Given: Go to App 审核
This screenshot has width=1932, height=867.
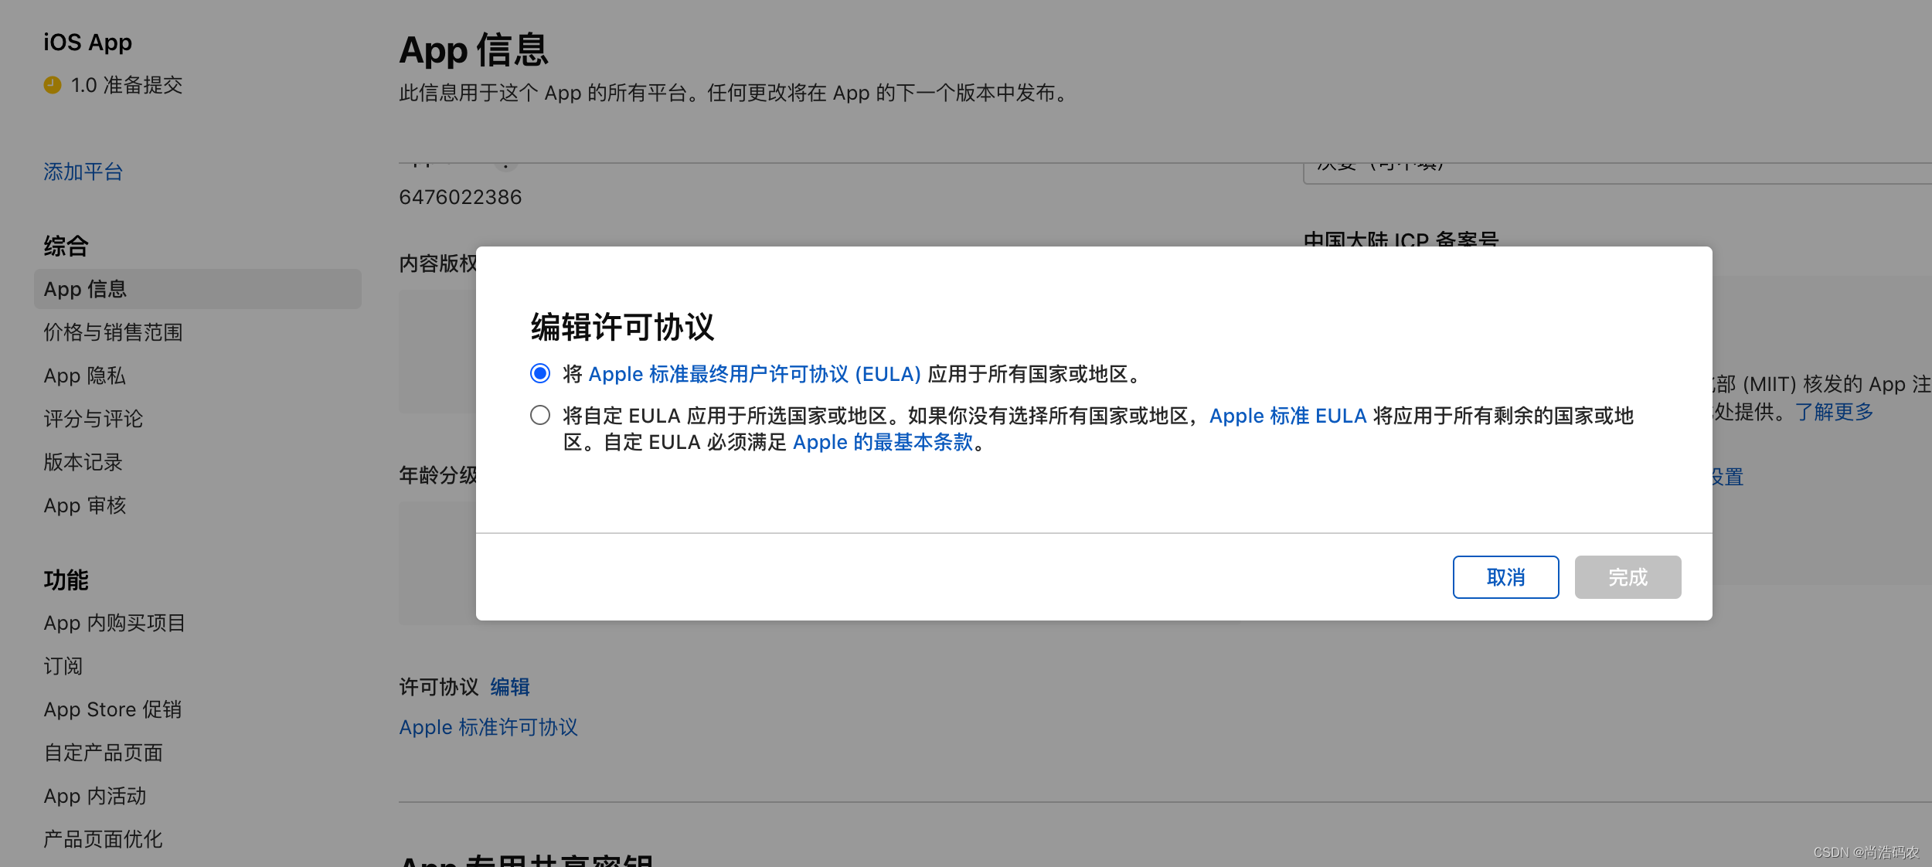Looking at the screenshot, I should tap(85, 505).
